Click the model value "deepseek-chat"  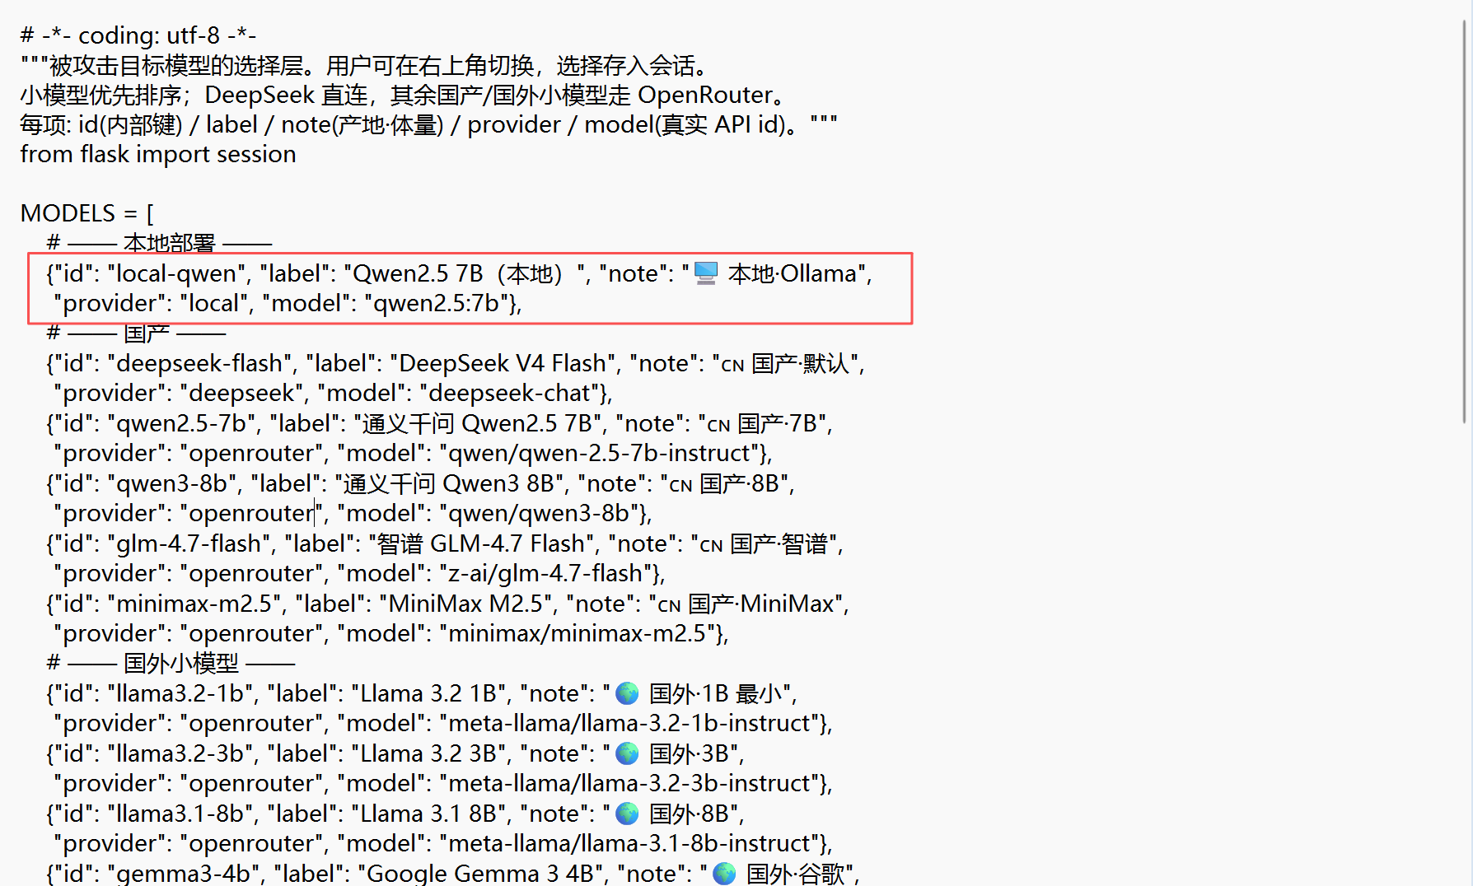(509, 393)
